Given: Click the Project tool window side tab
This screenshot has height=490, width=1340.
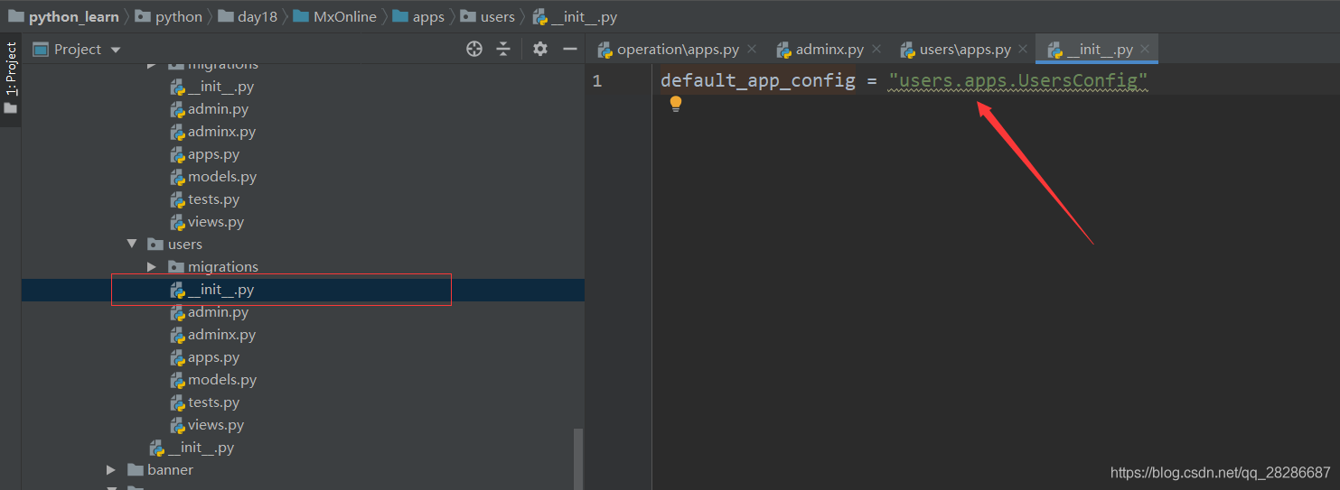Looking at the screenshot, I should [x=11, y=69].
